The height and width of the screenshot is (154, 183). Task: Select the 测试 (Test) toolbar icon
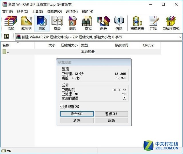tap(42, 23)
